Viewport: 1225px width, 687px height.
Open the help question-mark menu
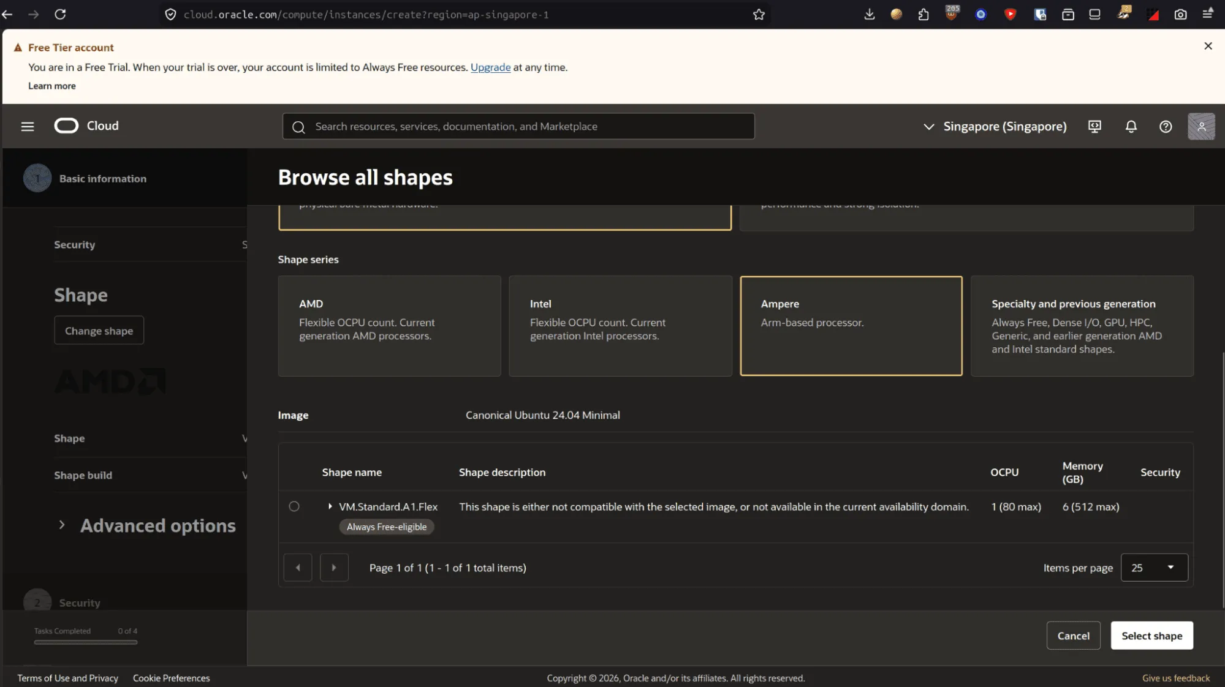[1166, 126]
